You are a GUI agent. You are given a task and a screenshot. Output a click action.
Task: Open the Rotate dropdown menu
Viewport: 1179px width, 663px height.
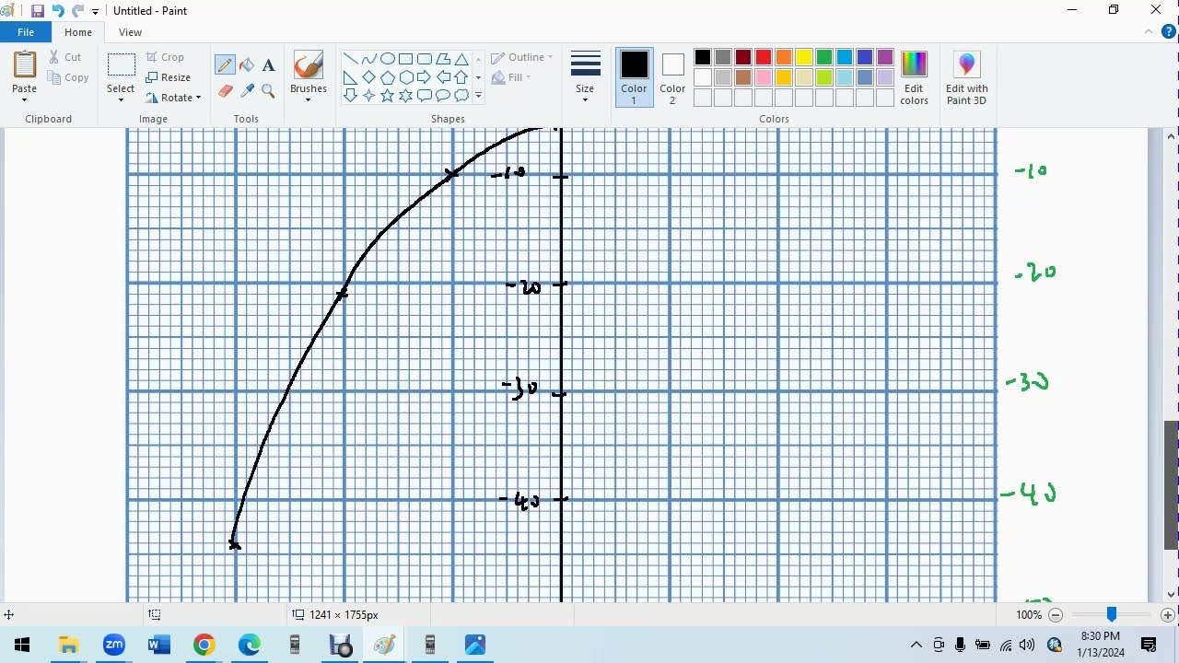(x=198, y=98)
